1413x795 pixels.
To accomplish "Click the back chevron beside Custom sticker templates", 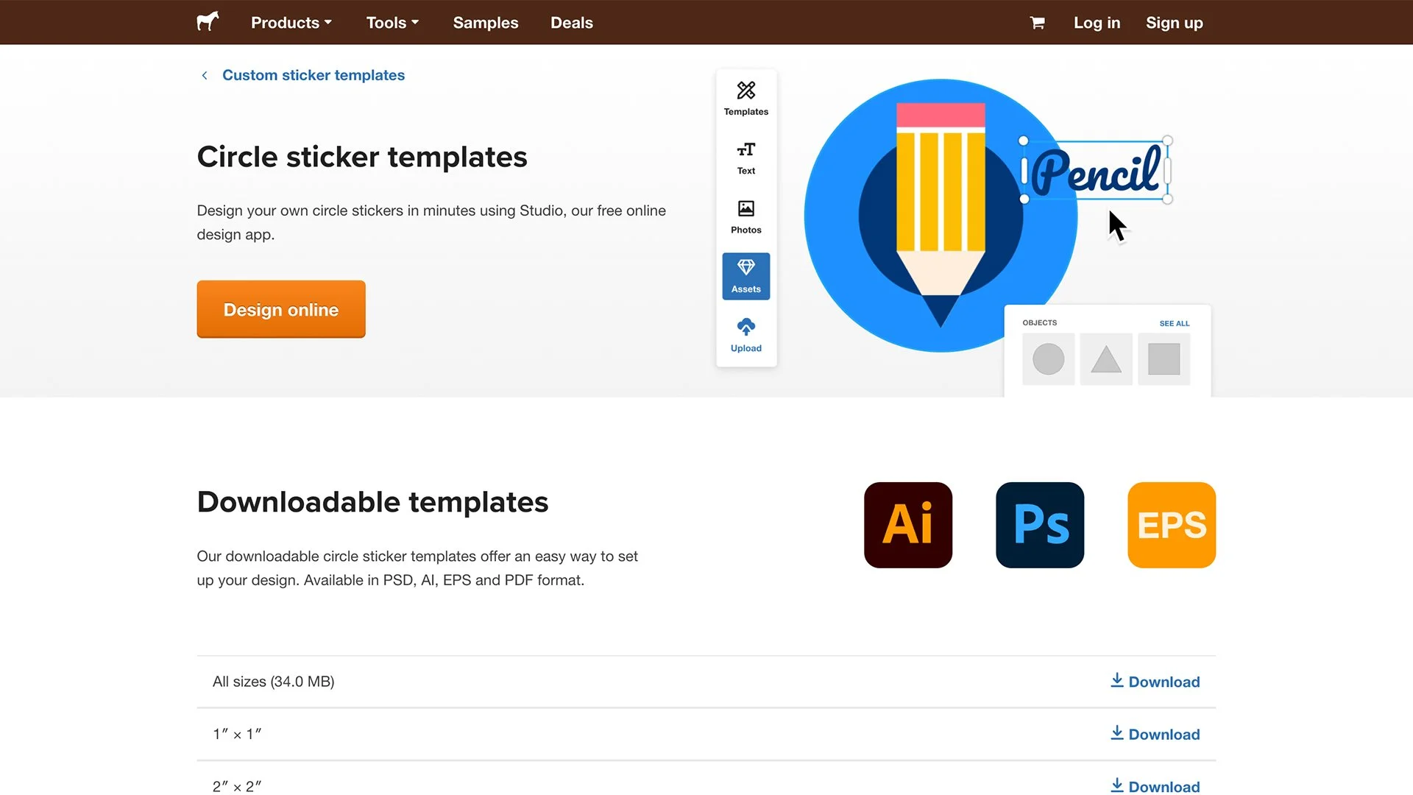I will pyautogui.click(x=205, y=75).
